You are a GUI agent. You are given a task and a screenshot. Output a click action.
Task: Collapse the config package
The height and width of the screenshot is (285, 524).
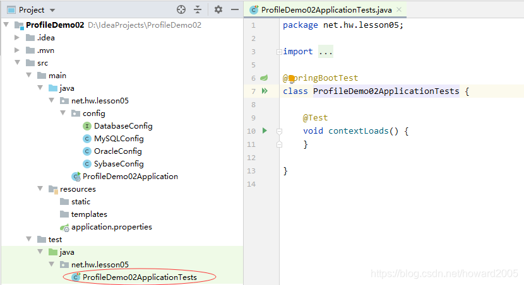63,113
